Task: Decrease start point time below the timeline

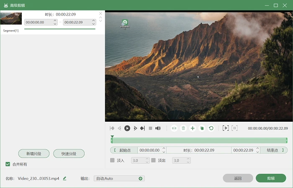Action: [x=164, y=152]
